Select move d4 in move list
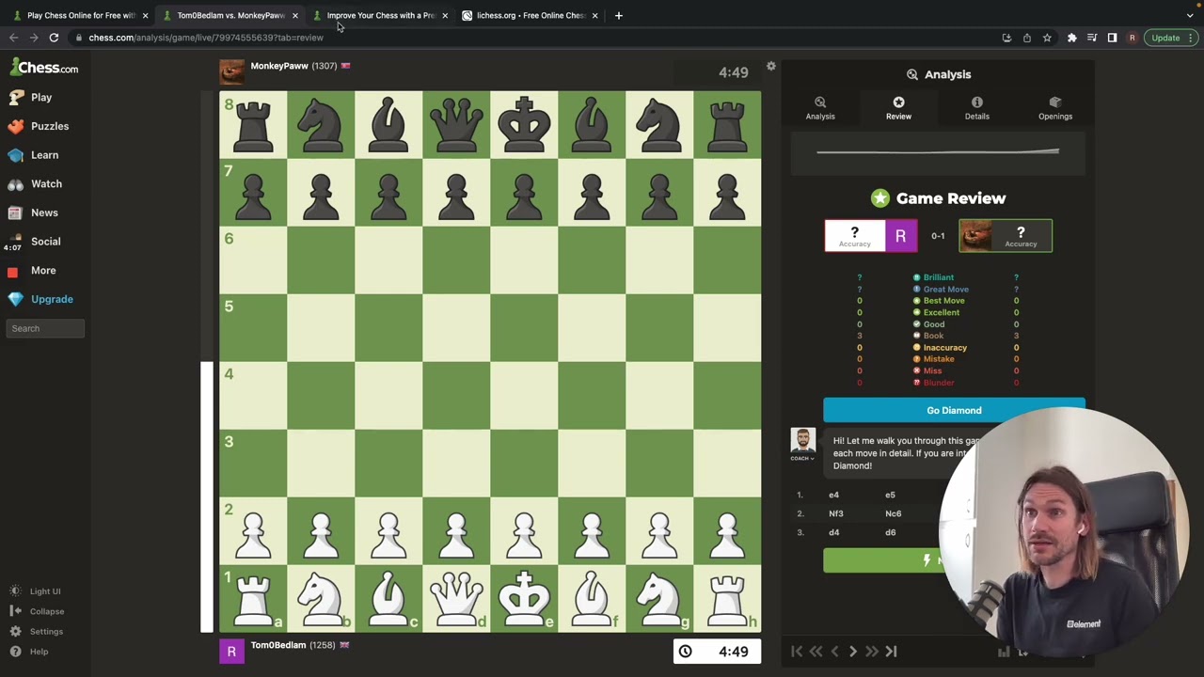This screenshot has width=1204, height=677. [833, 532]
